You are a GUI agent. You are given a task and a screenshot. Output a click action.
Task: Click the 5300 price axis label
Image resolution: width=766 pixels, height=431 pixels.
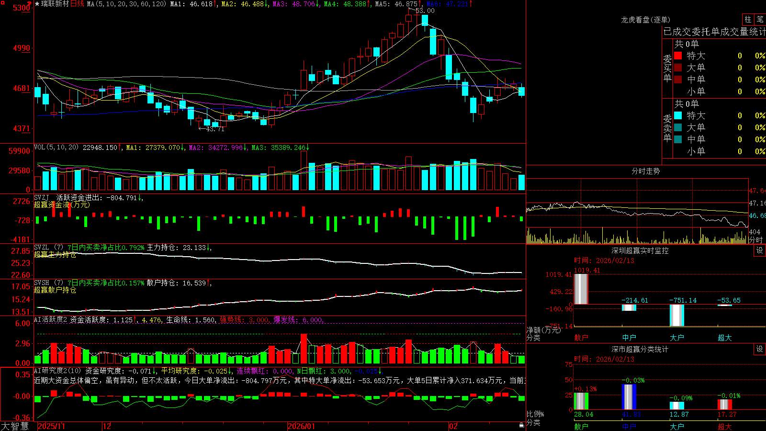[22, 8]
